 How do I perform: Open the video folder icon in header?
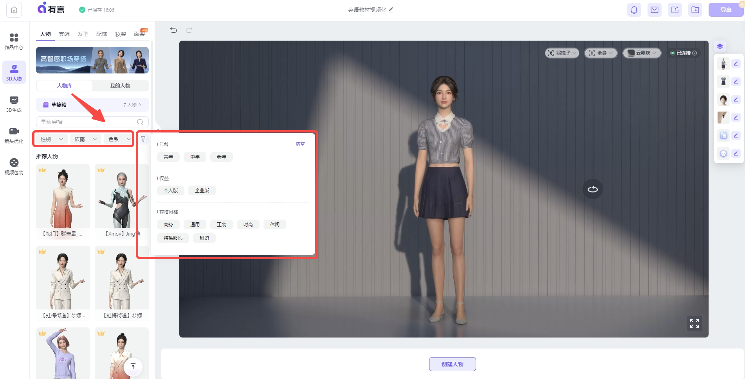coord(695,10)
